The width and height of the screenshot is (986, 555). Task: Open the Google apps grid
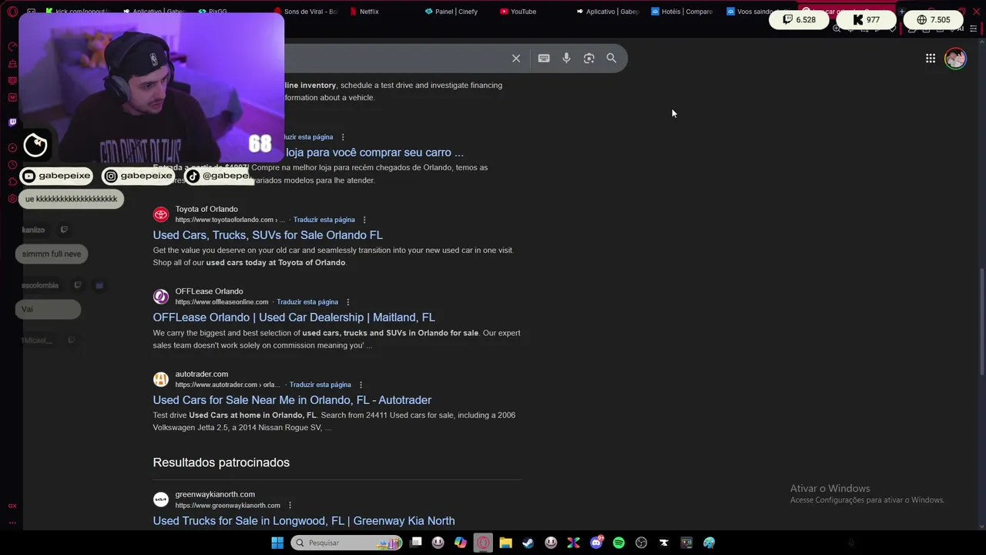click(931, 59)
